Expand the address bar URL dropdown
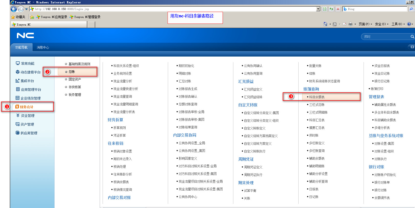The width and height of the screenshot is (415, 208). (318, 9)
